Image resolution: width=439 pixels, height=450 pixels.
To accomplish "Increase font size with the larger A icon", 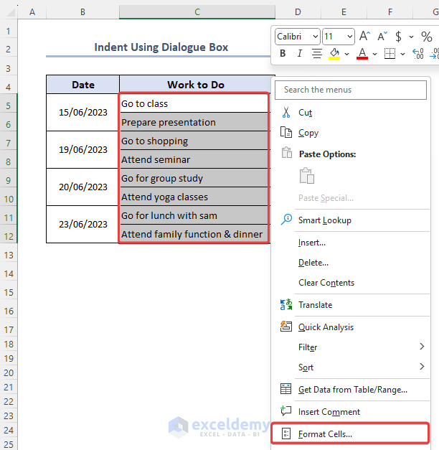I will [x=364, y=36].
